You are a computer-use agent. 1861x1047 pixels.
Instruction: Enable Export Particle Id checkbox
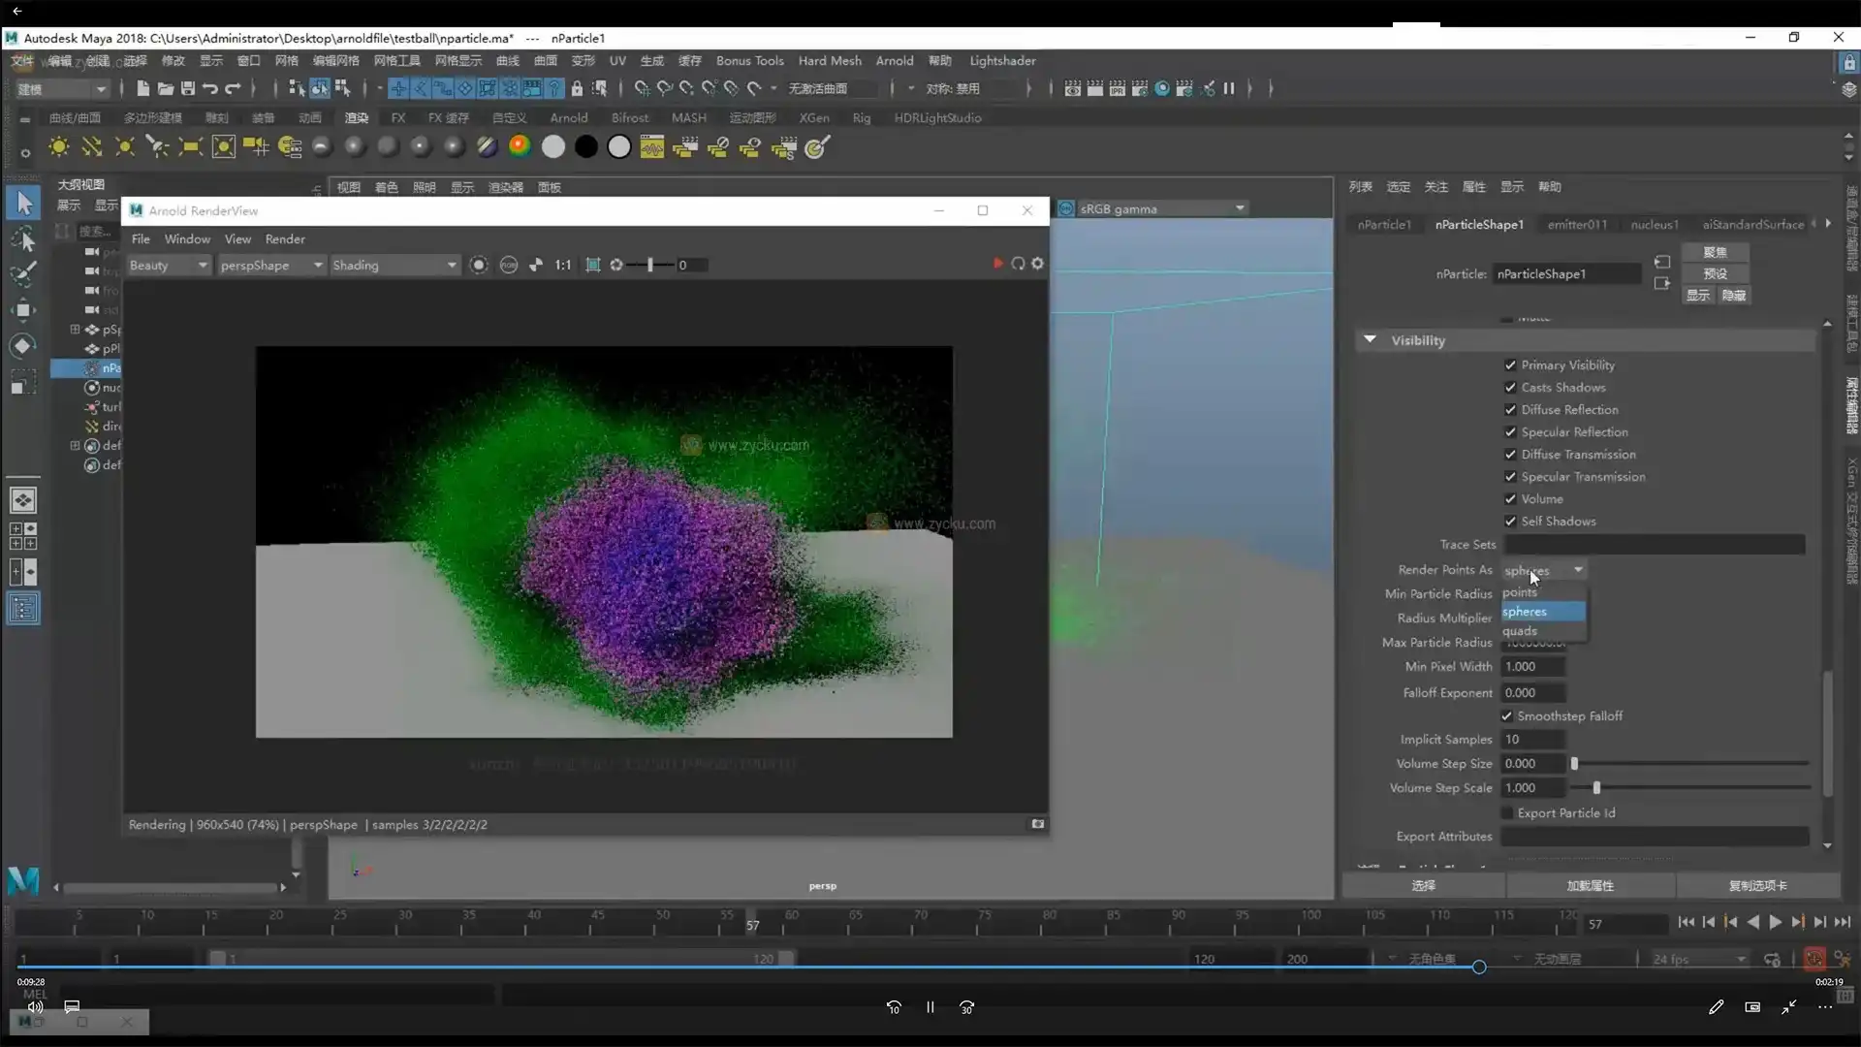pos(1507,813)
